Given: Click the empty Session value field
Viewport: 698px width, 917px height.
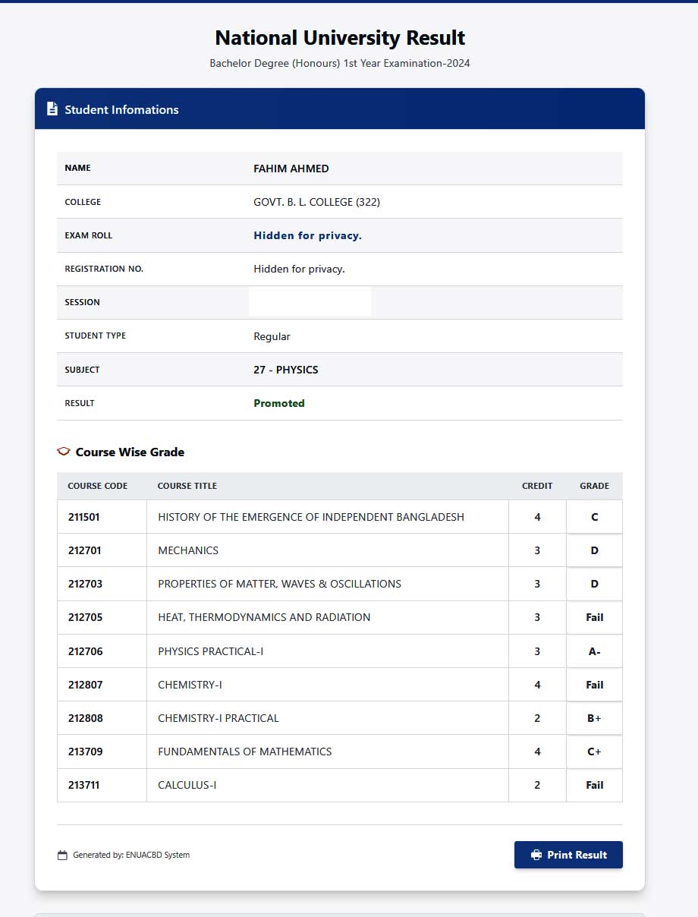Looking at the screenshot, I should [310, 301].
